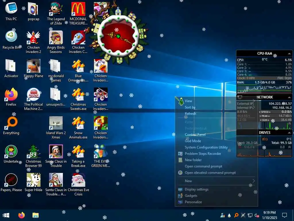Screen dimensions: 294x221
Task: Choose Personalize in the context menu
Action: (216, 202)
